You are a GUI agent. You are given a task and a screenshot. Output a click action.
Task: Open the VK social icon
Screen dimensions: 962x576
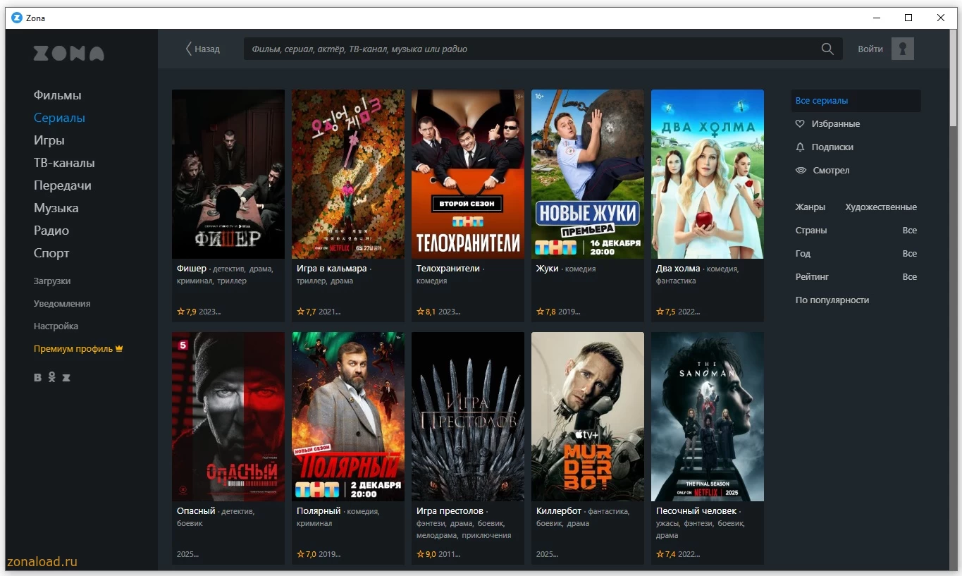coord(38,378)
